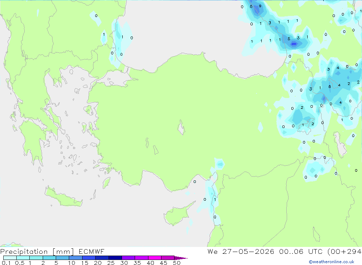Click the '35' legend scale label

[x=137, y=263]
